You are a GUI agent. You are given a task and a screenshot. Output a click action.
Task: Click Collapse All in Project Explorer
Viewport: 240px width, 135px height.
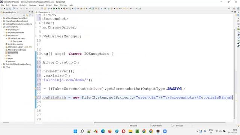click(24, 15)
